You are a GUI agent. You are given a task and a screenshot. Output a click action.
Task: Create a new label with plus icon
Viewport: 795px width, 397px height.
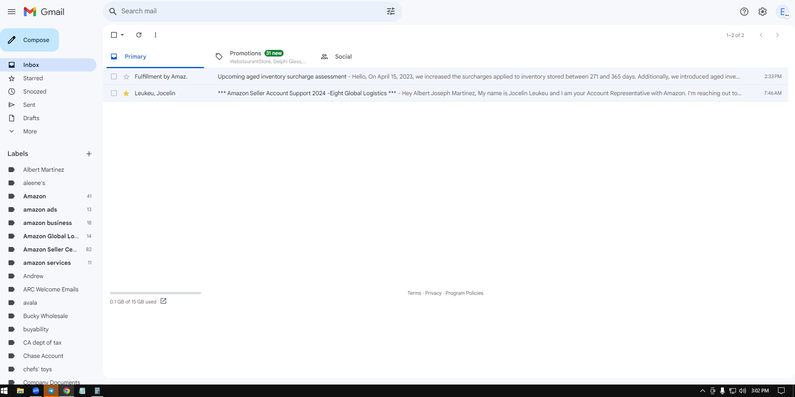pyautogui.click(x=89, y=154)
